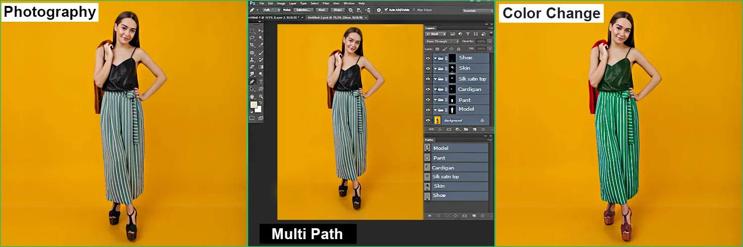The image size is (743, 247).
Task: Open the Path mode dropdown
Action: click(271, 9)
